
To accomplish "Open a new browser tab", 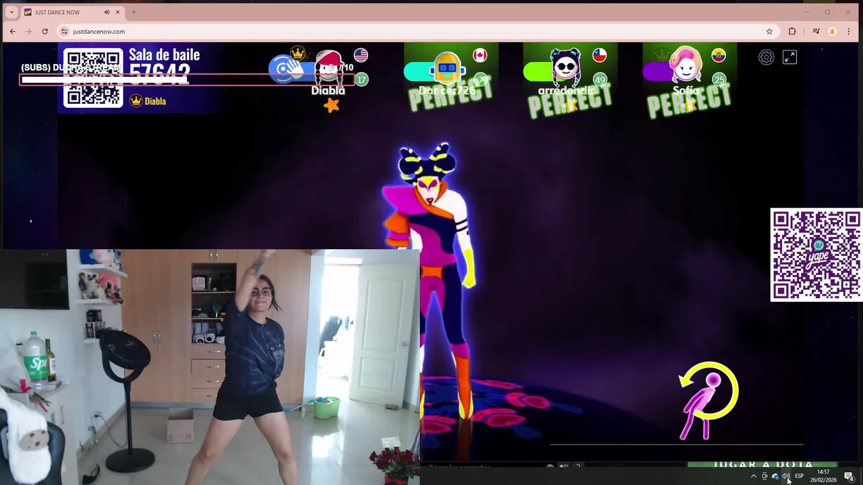I will pyautogui.click(x=133, y=12).
